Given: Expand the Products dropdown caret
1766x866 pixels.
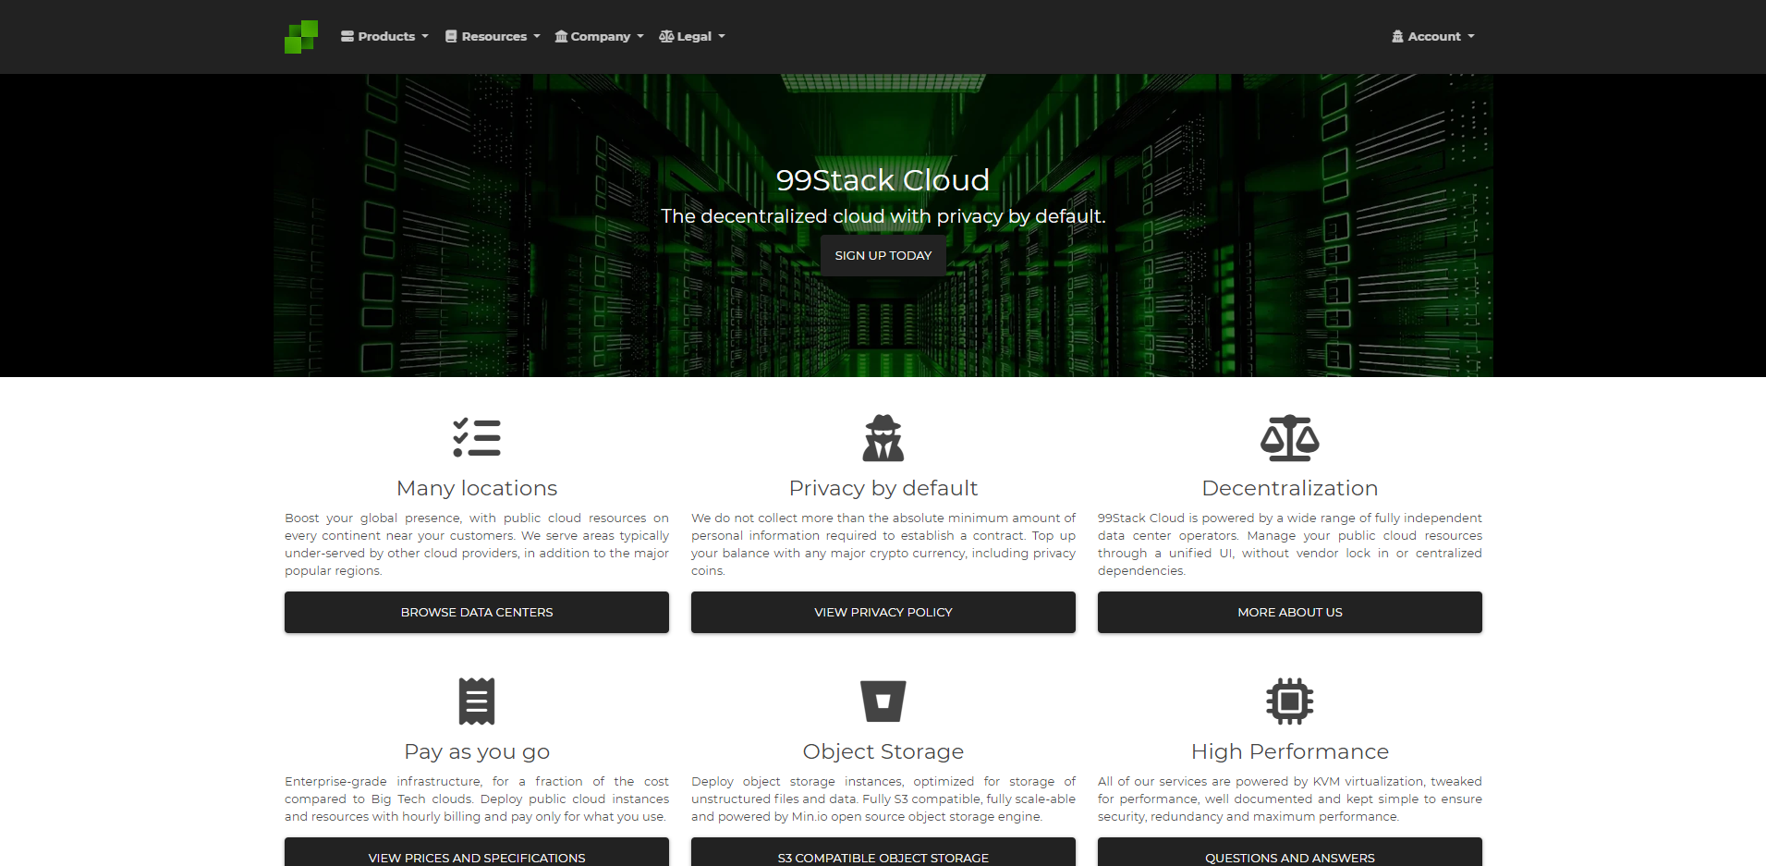Looking at the screenshot, I should [425, 37].
